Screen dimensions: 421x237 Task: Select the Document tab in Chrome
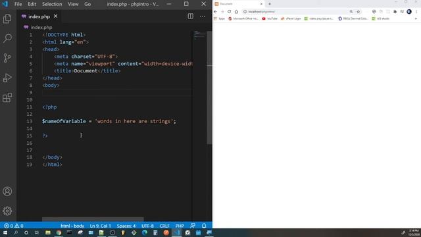238,4
